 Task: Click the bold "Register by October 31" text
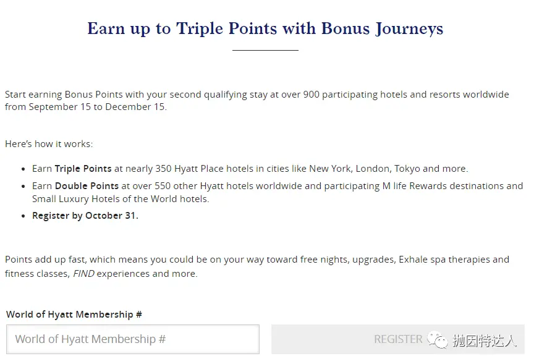click(x=85, y=216)
